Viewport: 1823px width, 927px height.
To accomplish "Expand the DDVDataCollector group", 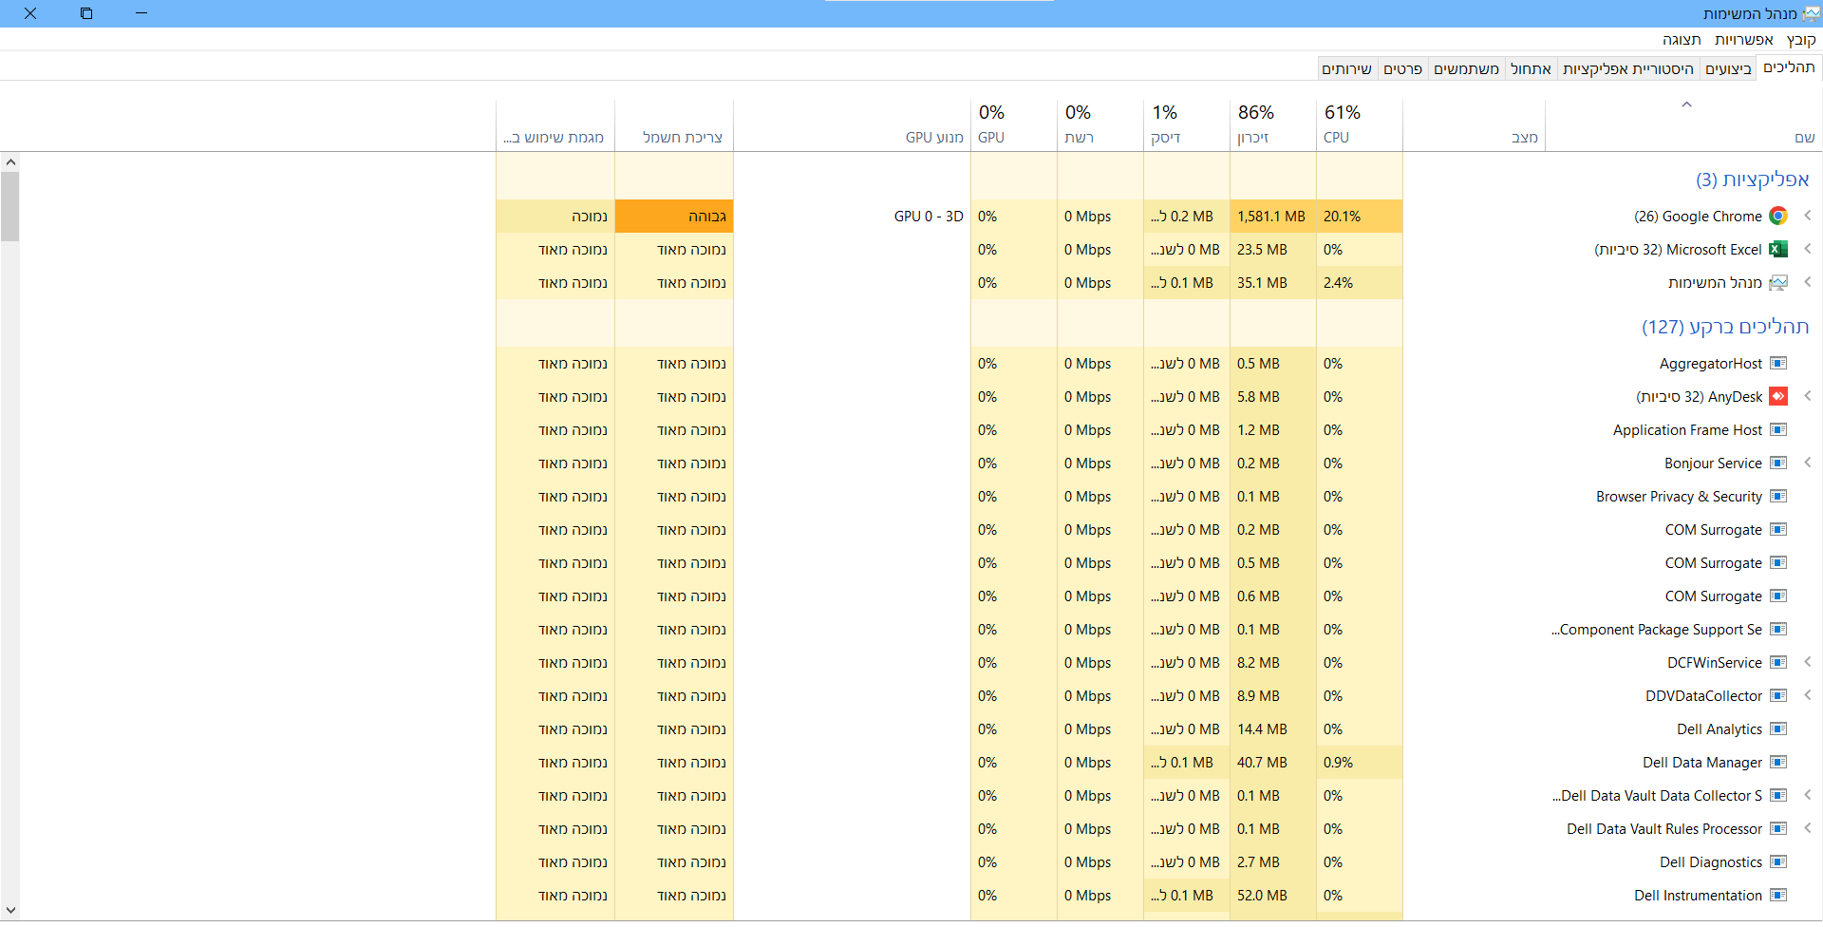I will point(1808,695).
